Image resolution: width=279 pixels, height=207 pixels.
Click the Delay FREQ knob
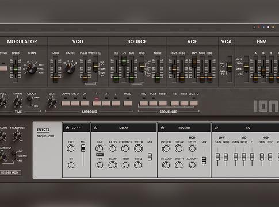click(x=138, y=165)
